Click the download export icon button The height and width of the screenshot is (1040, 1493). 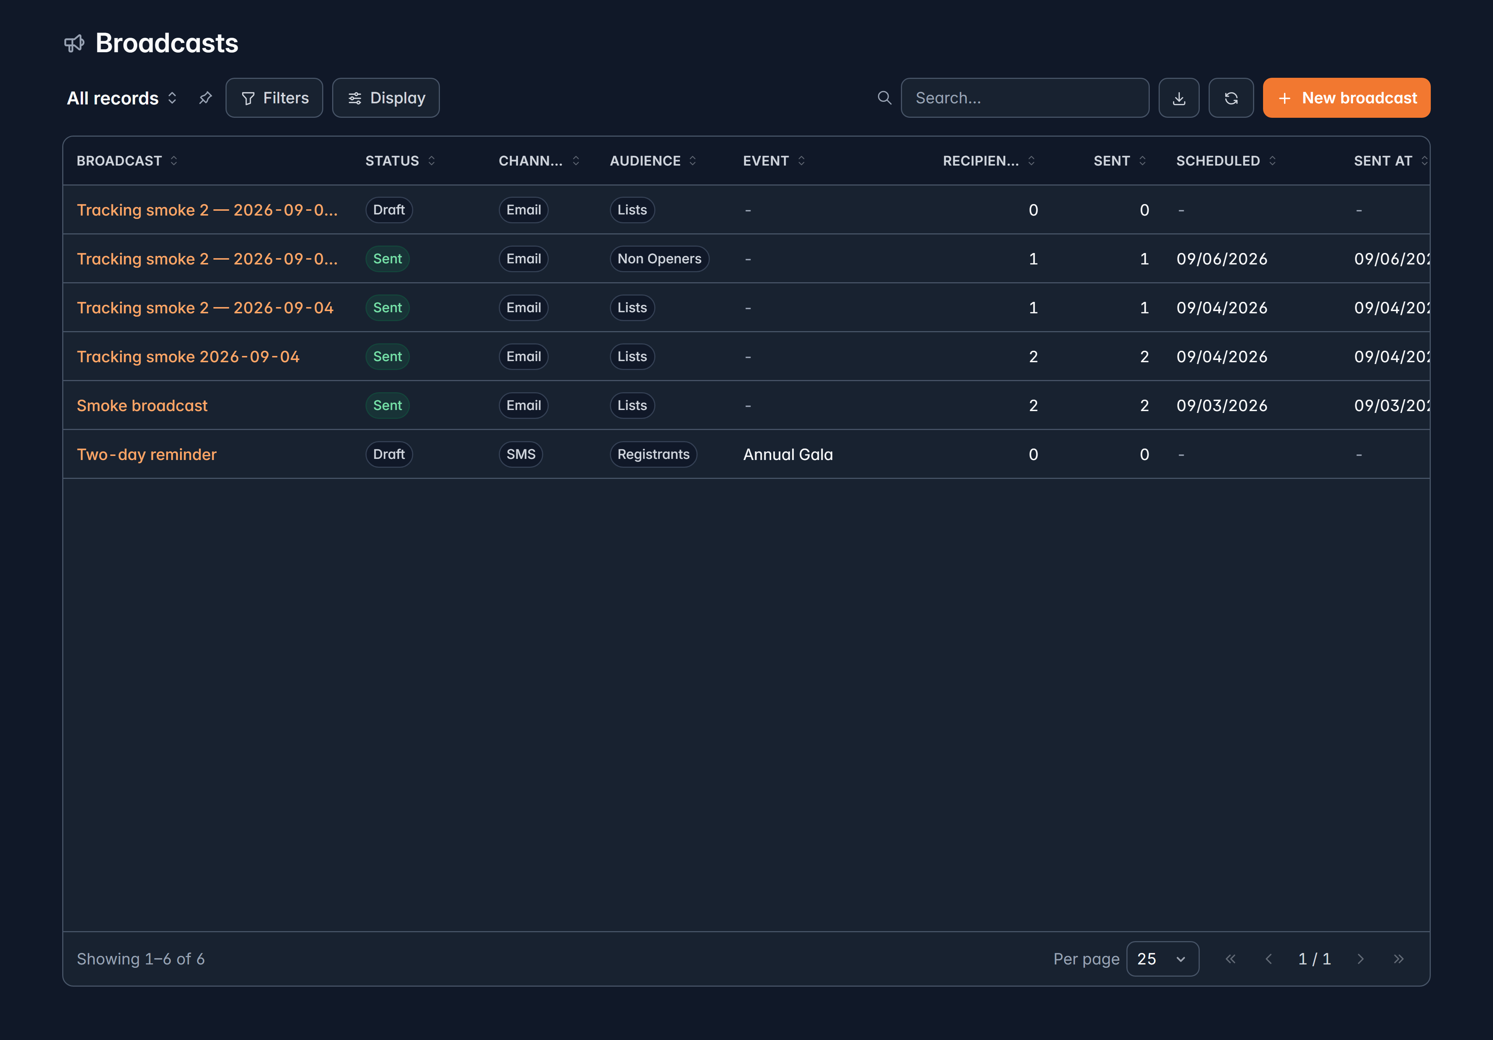(1178, 97)
